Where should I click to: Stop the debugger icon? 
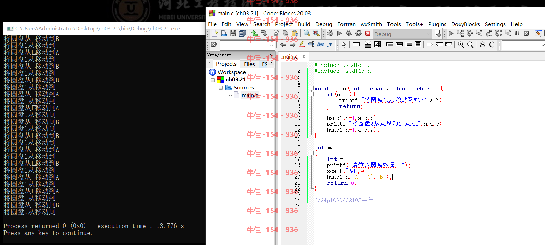(x=526, y=34)
